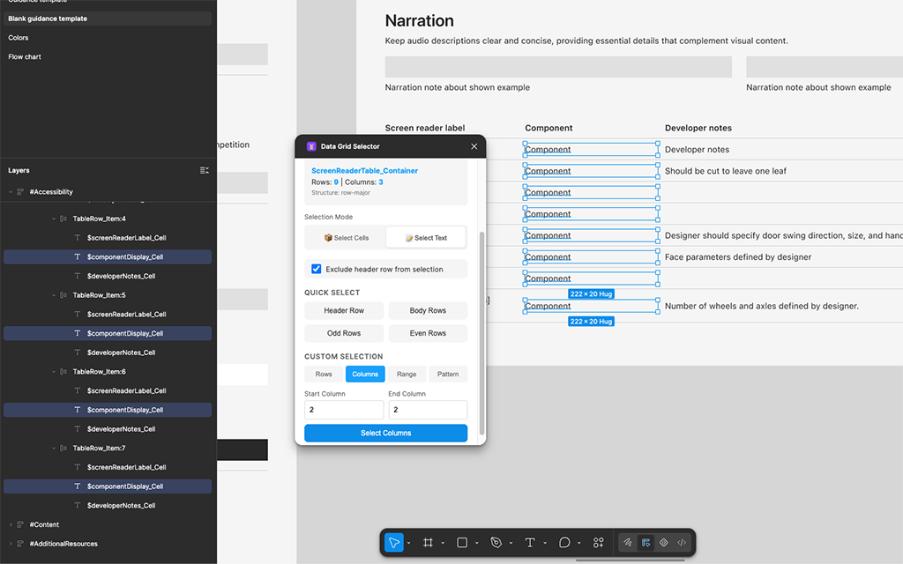Switch selection mode to Select Text

coord(426,238)
